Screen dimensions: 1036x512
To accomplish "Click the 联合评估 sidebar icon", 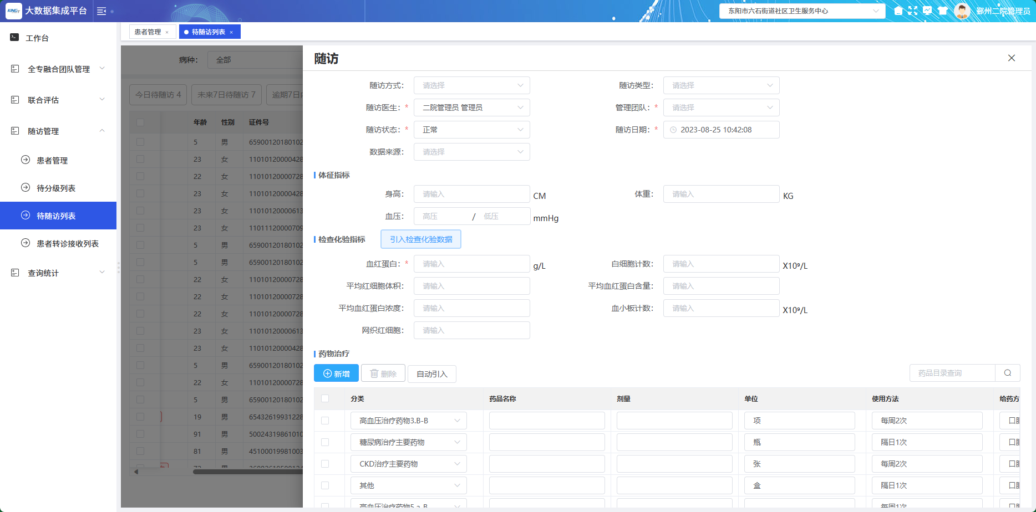I will click(x=15, y=100).
